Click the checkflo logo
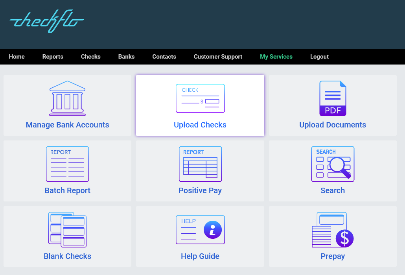The width and height of the screenshot is (405, 275). tap(47, 21)
